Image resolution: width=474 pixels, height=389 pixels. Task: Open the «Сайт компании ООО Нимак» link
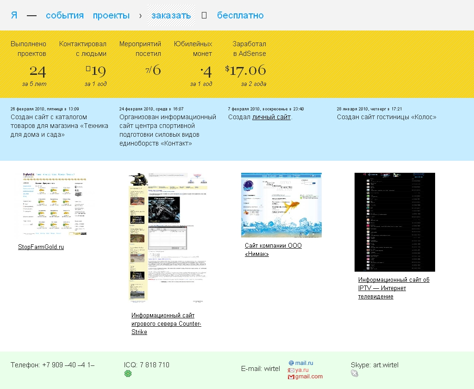(273, 249)
